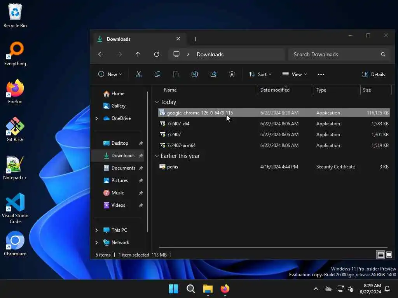This screenshot has height=298, width=398.
Task: Unpin Music from Quick access
Action: (x=141, y=193)
